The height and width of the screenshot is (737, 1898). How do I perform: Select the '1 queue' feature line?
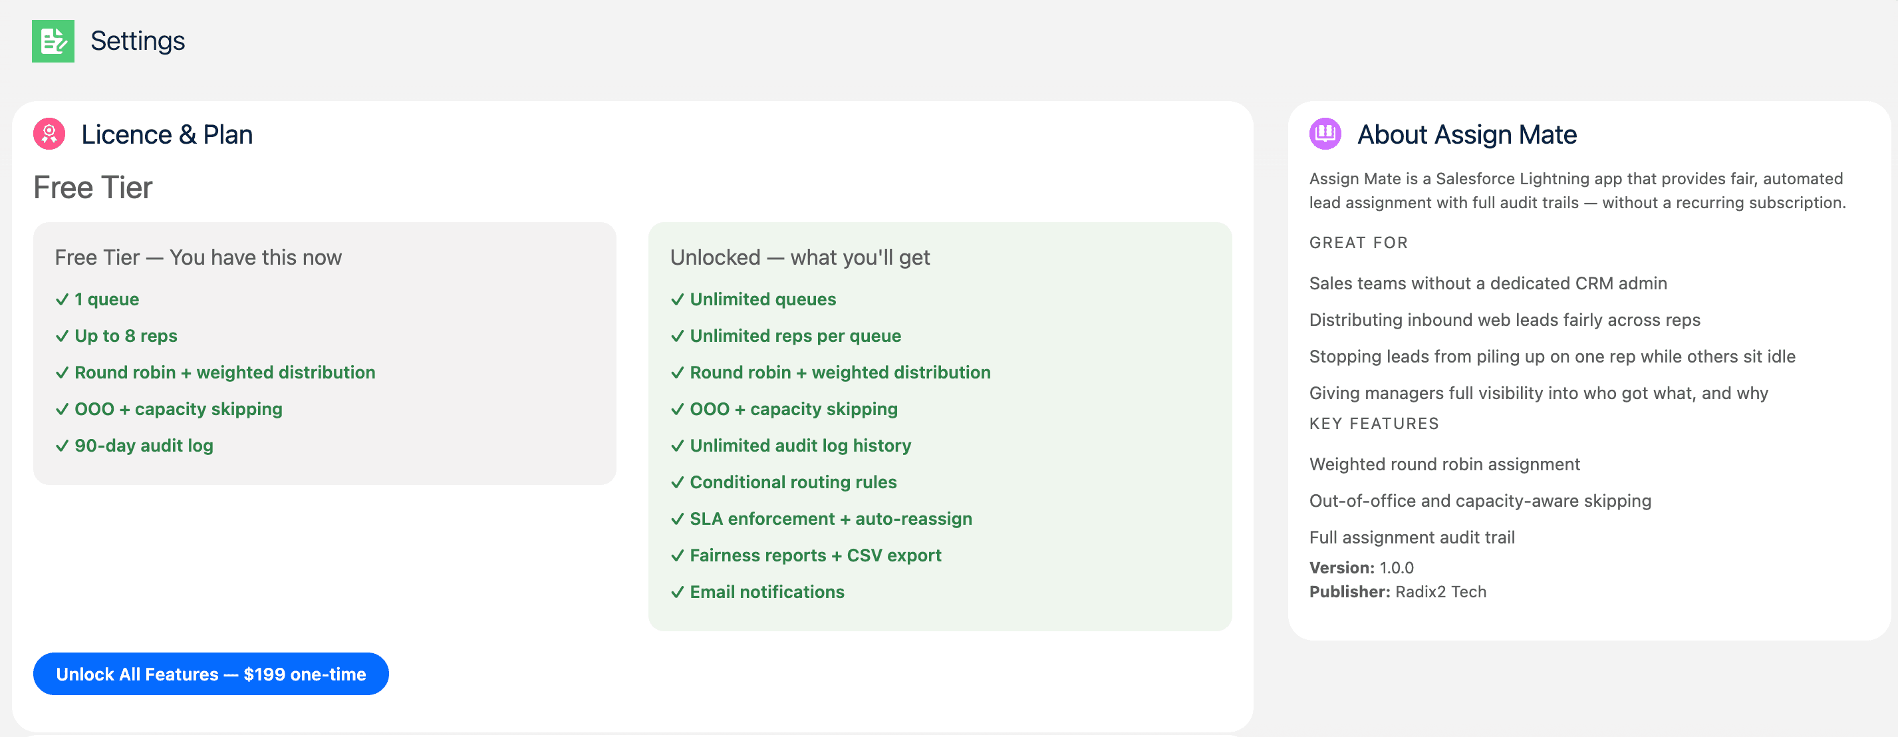pos(97,299)
